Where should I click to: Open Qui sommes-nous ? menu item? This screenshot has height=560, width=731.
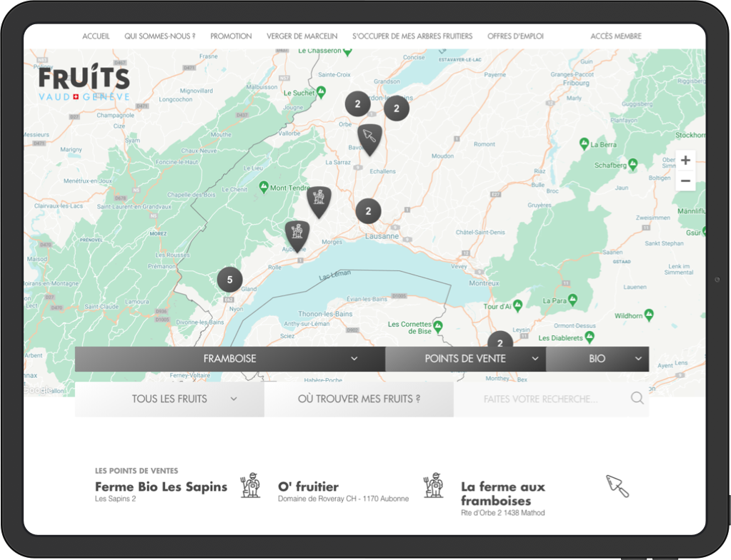pyautogui.click(x=160, y=36)
